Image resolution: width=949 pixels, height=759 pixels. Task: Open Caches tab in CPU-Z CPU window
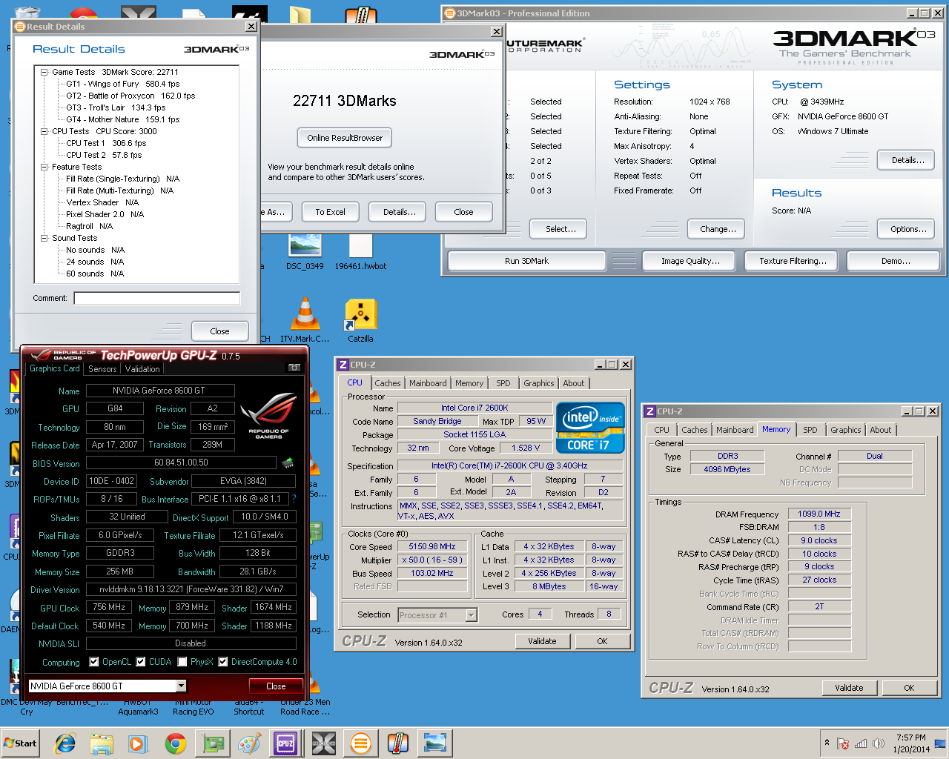[x=388, y=383]
